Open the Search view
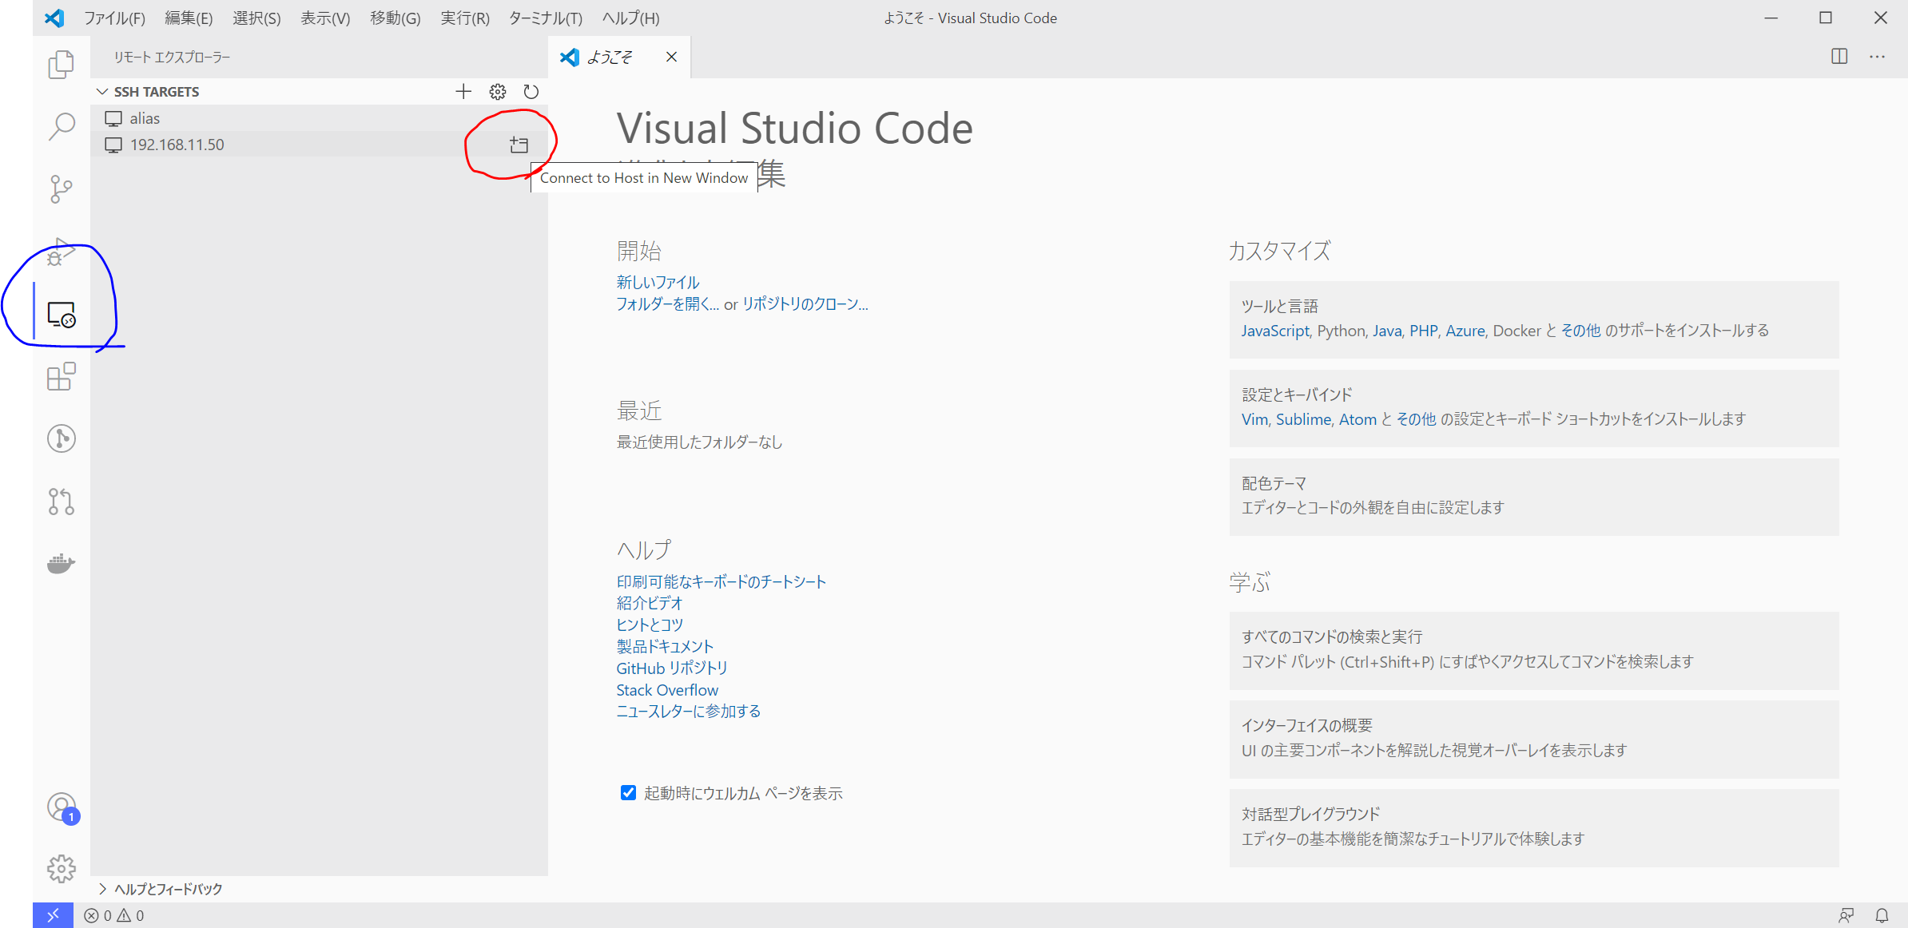 click(x=61, y=126)
